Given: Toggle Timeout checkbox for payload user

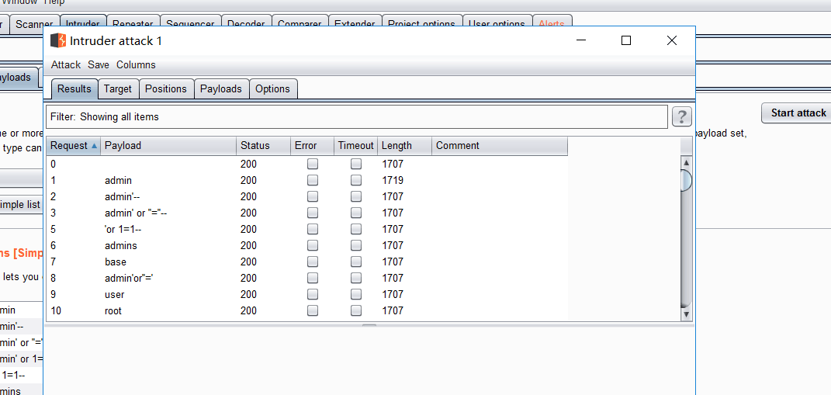Looking at the screenshot, I should point(356,294).
